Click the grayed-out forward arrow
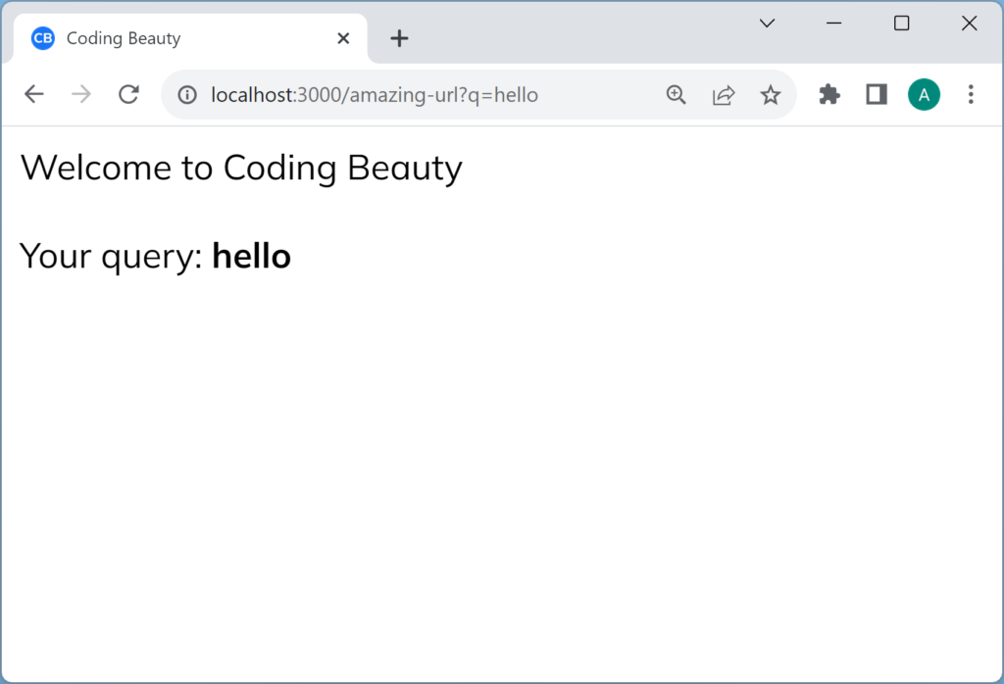Screen dimensions: 1004x684 click(81, 94)
